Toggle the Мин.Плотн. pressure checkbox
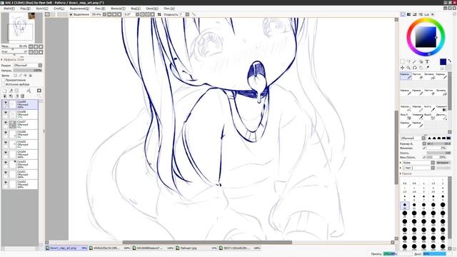The width and height of the screenshot is (457, 257). [424, 157]
